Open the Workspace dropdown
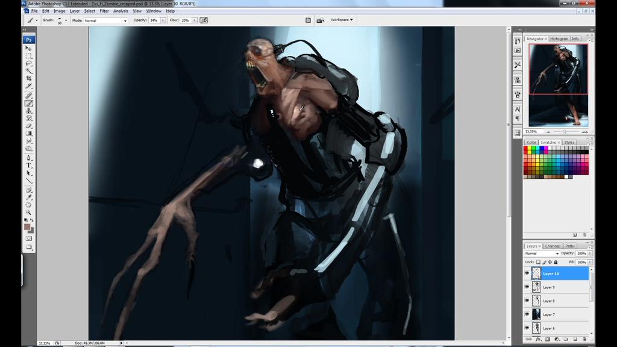This screenshot has height=347, width=617. [342, 20]
